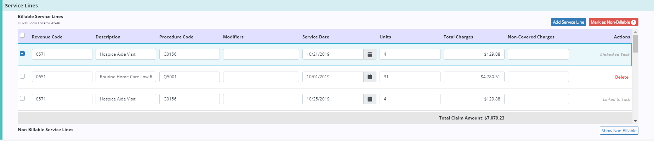Select the Routine Home Care row checkbox

[x=22, y=76]
